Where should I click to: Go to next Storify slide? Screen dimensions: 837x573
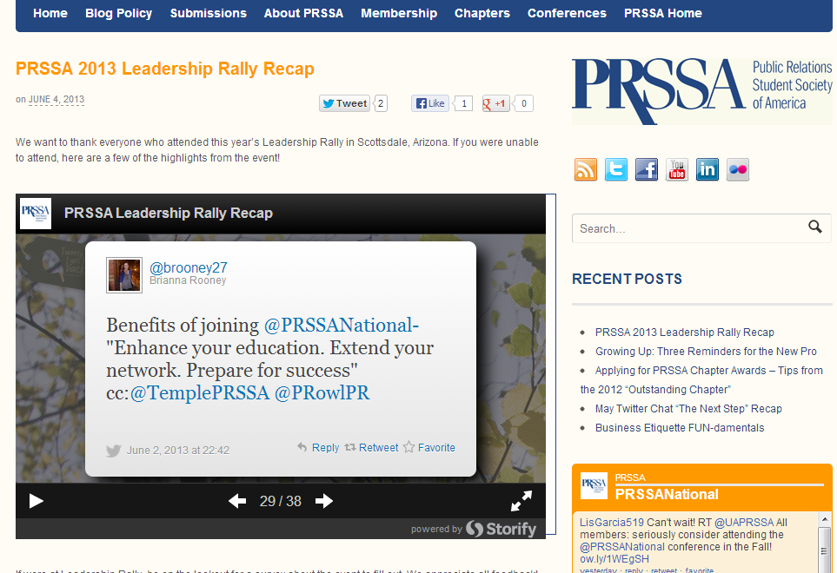(x=324, y=501)
